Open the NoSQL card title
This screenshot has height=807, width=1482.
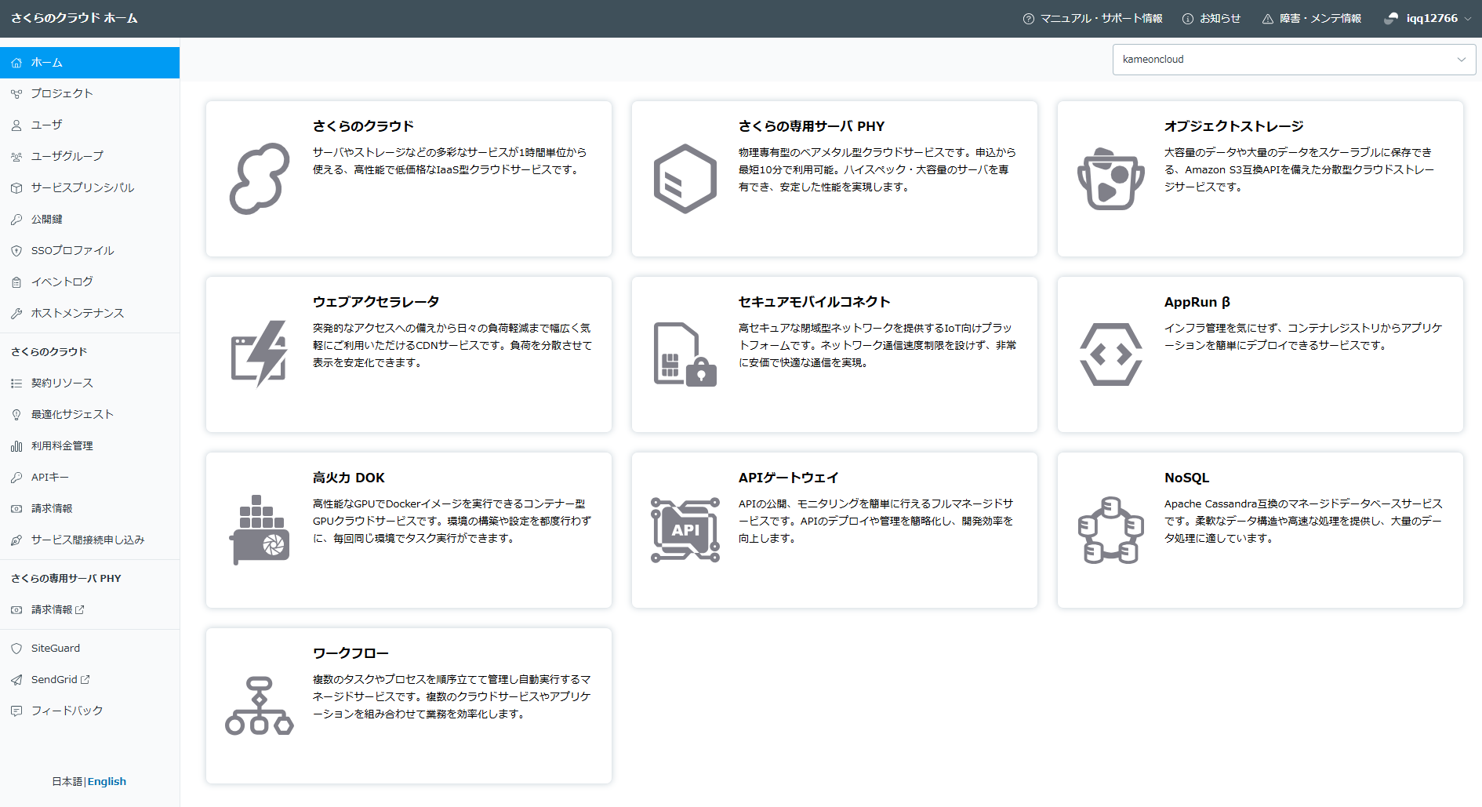coord(1187,478)
